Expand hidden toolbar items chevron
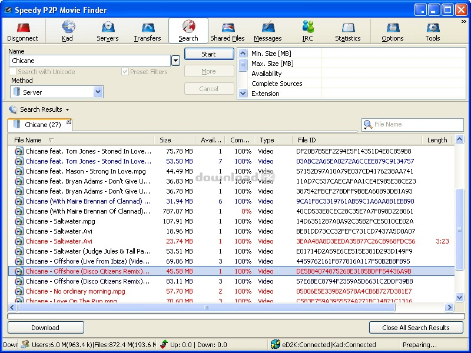 click(x=464, y=22)
